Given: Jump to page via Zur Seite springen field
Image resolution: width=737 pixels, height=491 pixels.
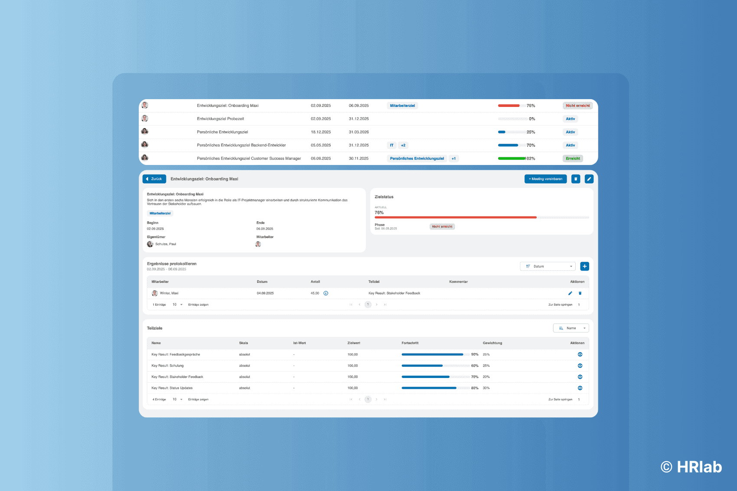Looking at the screenshot, I should [x=579, y=304].
